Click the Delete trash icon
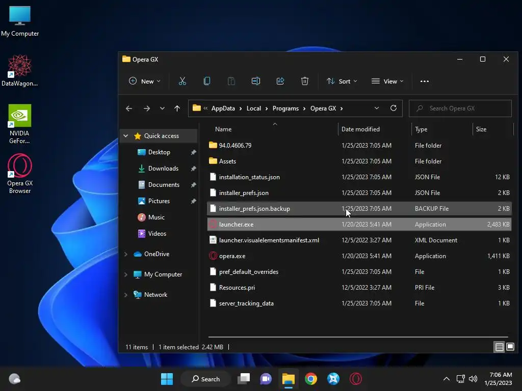Image resolution: width=522 pixels, height=391 pixels. coord(305,81)
